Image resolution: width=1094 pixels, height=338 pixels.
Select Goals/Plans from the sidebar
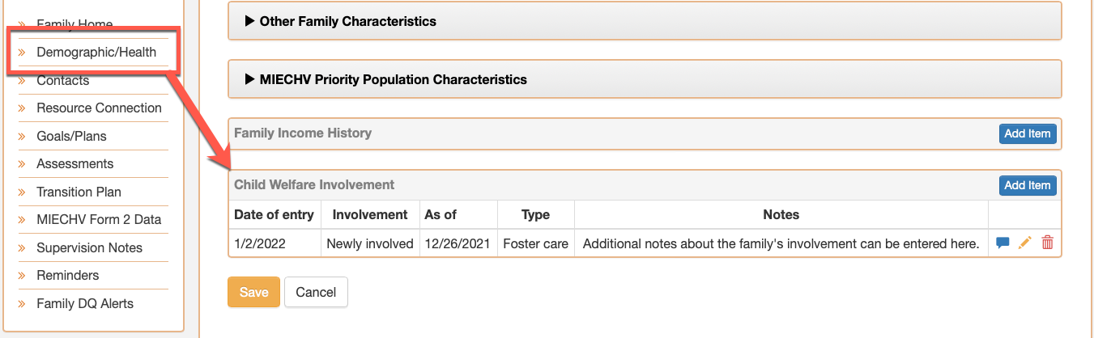click(71, 136)
